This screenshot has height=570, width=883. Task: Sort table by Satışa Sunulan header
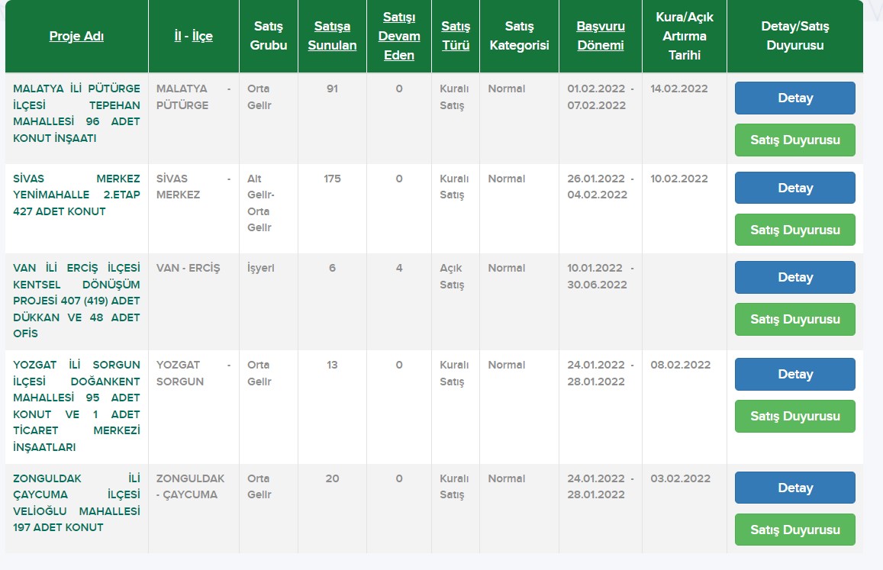click(x=332, y=36)
